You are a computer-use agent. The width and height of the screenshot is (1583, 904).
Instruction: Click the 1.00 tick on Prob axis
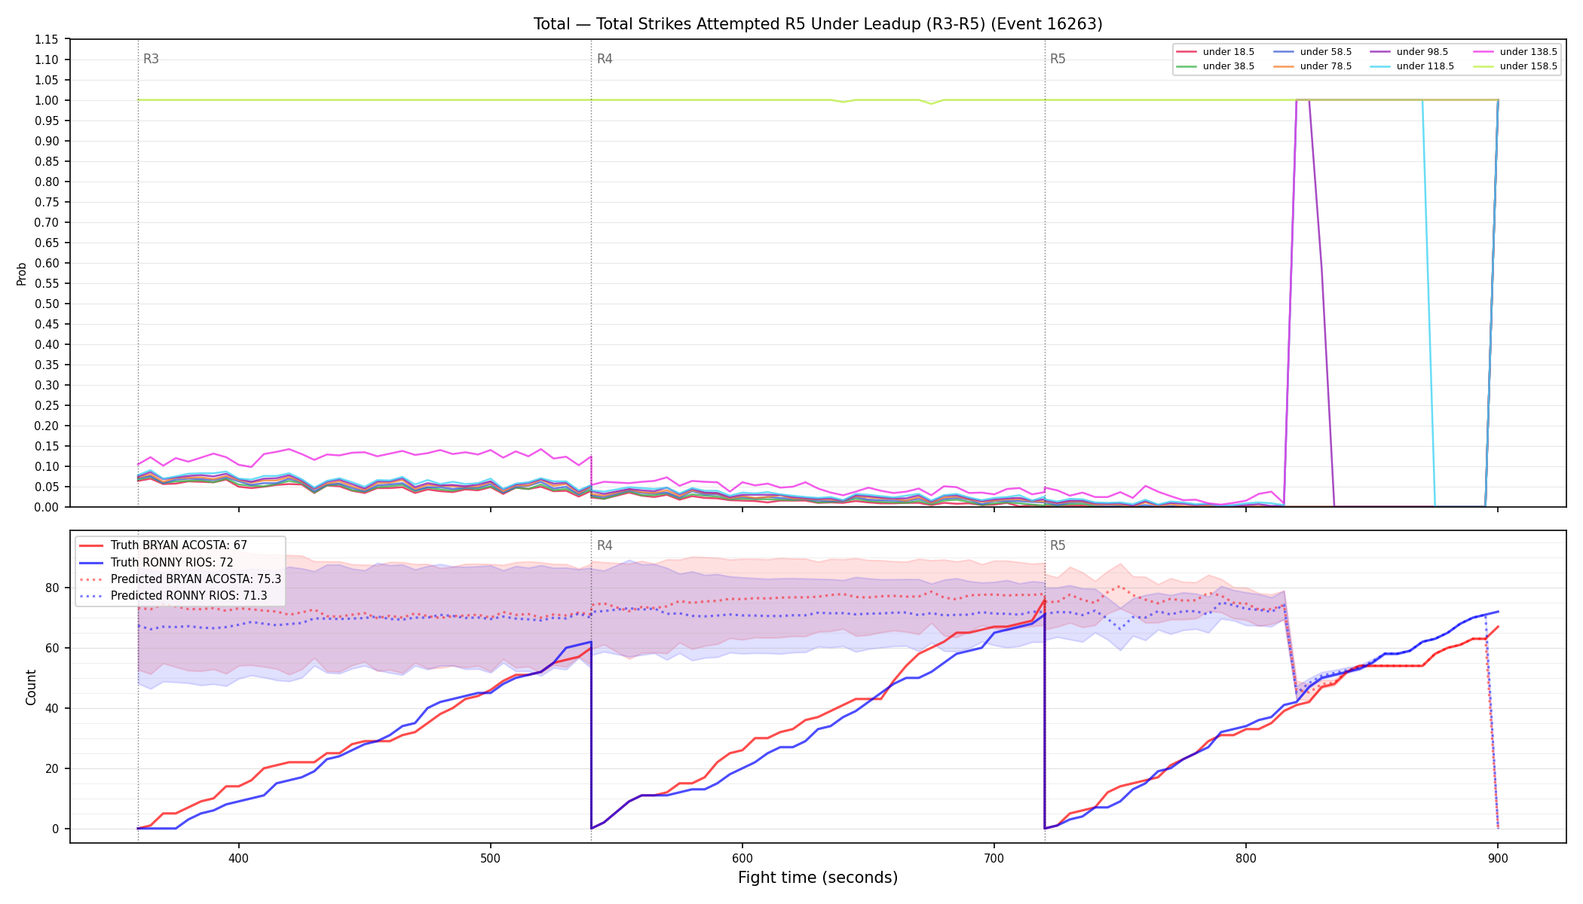point(47,100)
